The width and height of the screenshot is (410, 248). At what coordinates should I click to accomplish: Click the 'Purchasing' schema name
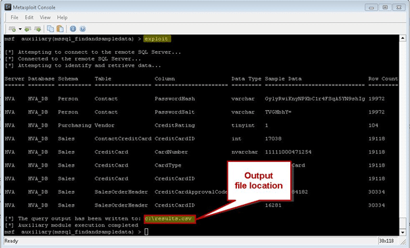tap(74, 125)
